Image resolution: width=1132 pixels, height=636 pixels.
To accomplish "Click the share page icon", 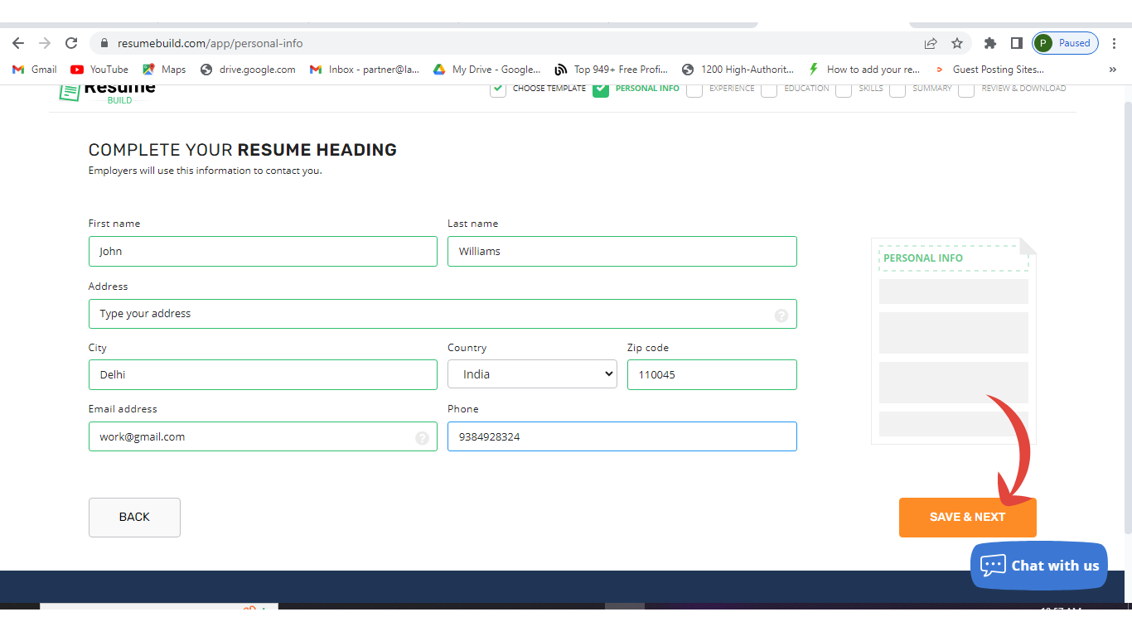I will [931, 43].
